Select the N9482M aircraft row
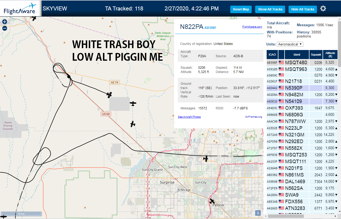The width and height of the screenshot is (341, 219). pyautogui.click(x=302, y=95)
